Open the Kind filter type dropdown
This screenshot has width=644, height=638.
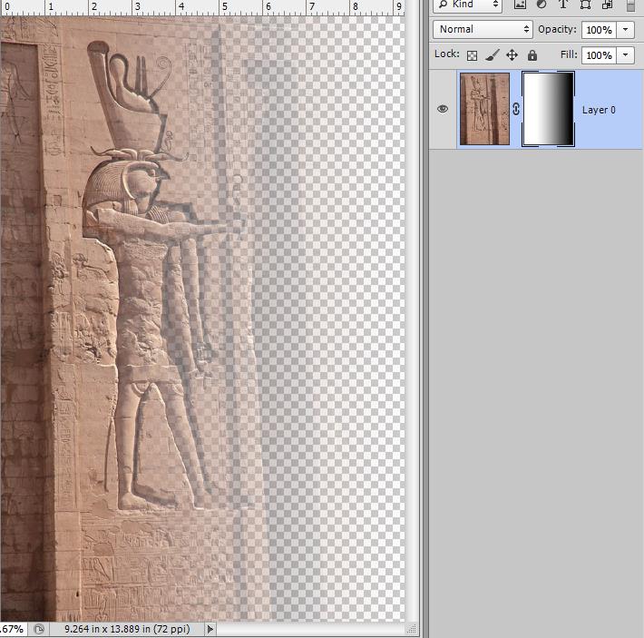click(468, 5)
